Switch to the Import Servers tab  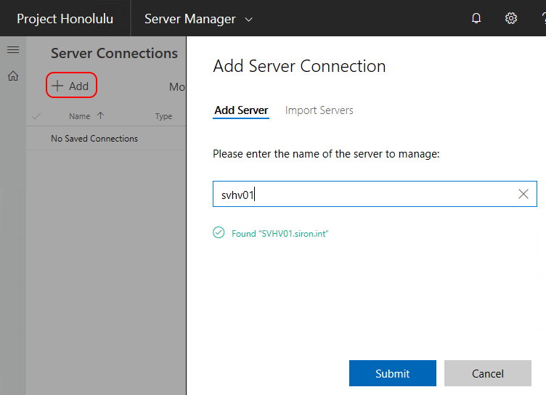319,110
